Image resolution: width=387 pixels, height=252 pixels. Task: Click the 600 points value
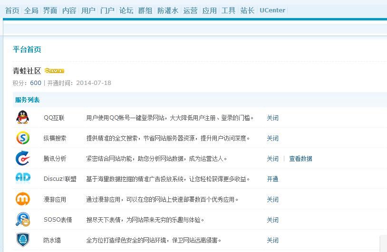tap(36, 83)
